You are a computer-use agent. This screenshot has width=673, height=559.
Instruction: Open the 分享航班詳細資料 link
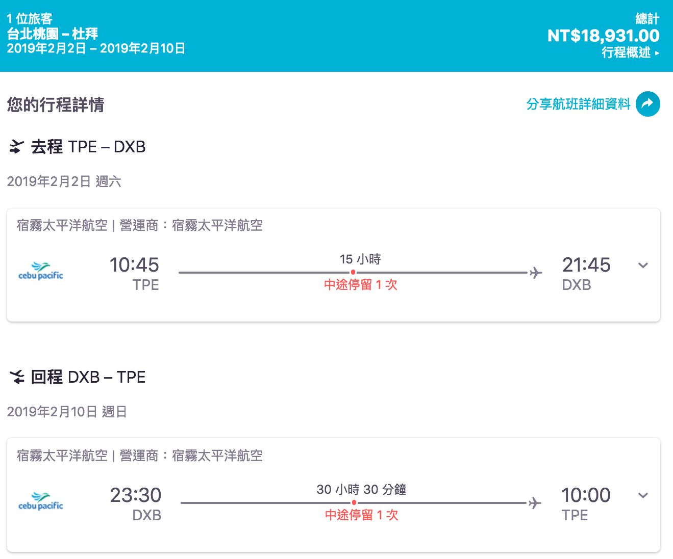tap(578, 104)
